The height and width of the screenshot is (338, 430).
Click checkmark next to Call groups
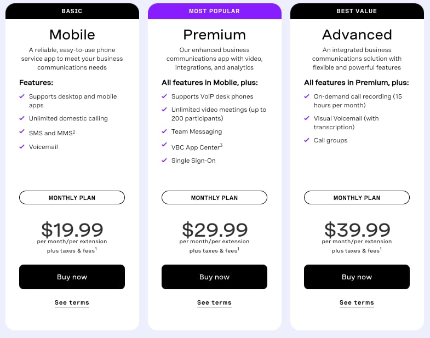(x=307, y=140)
